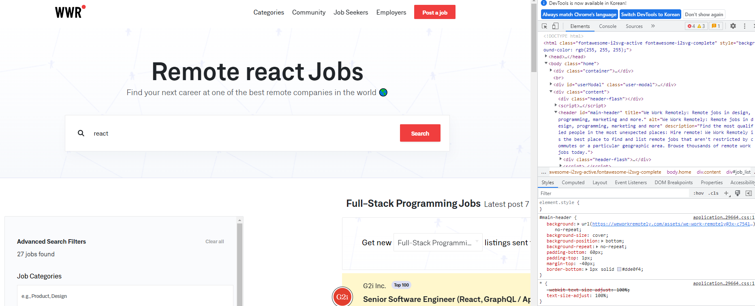Expand the head element node

click(x=546, y=57)
